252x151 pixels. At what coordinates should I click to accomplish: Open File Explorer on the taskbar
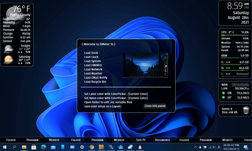[24, 147]
